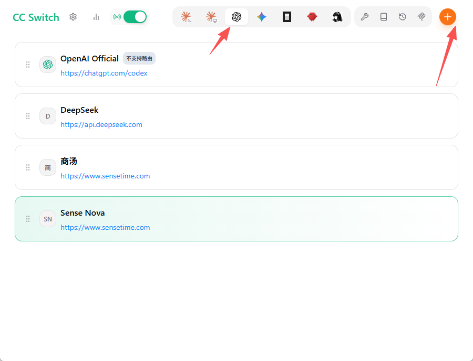Open the usage statistics bar chart icon
This screenshot has height=361, width=473.
coord(96,17)
